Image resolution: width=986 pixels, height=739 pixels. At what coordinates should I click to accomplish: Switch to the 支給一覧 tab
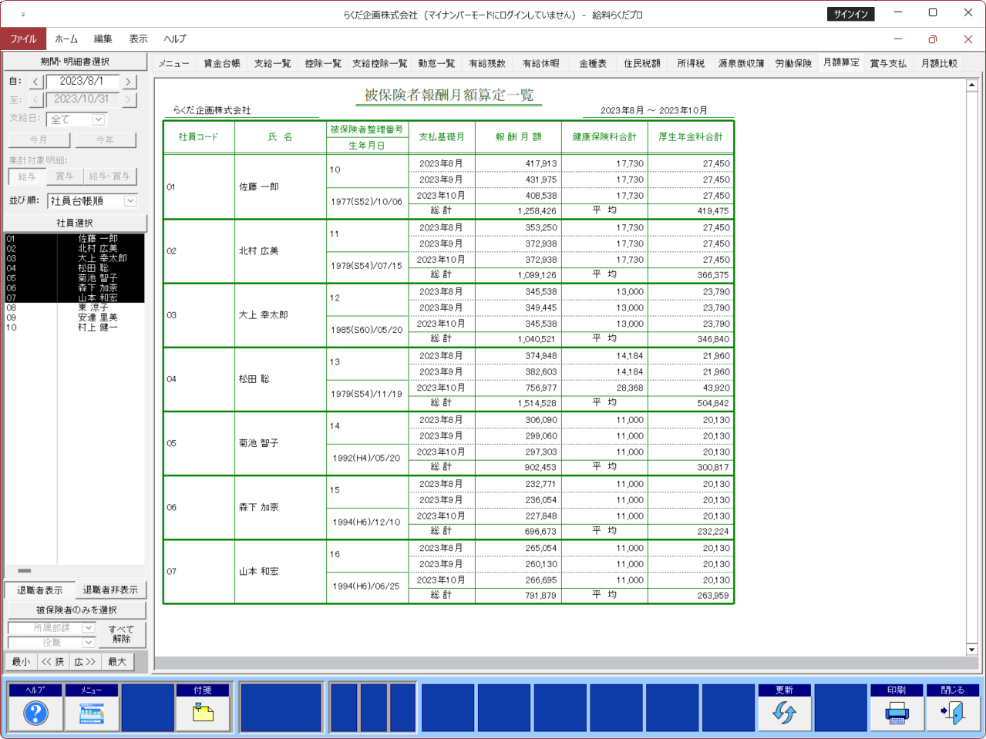coord(273,63)
